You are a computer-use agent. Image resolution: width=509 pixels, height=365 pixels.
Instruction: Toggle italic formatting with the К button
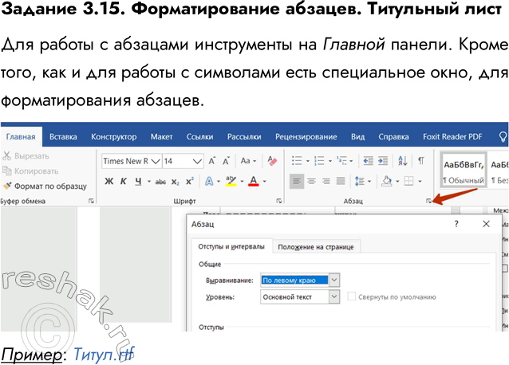124,181
